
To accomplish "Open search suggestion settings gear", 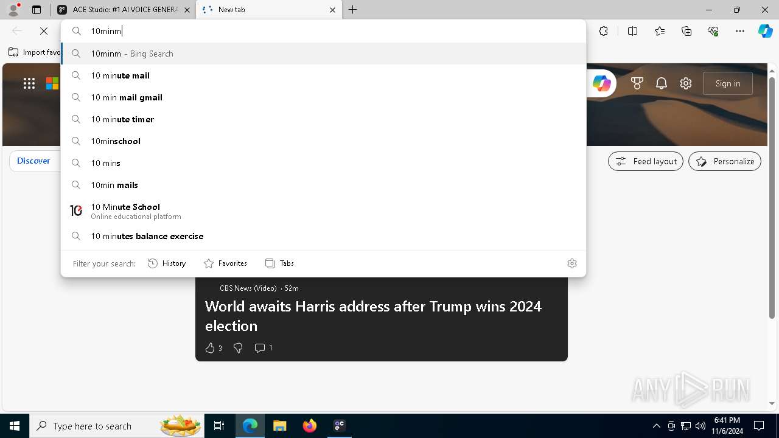I will point(572,263).
